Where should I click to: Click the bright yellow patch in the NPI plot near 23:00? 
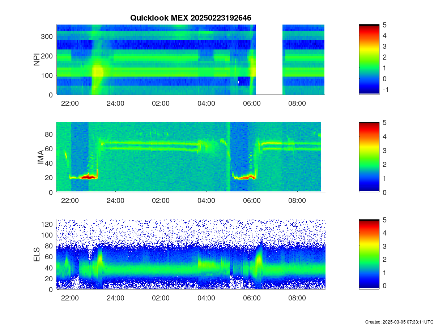[x=97, y=71]
